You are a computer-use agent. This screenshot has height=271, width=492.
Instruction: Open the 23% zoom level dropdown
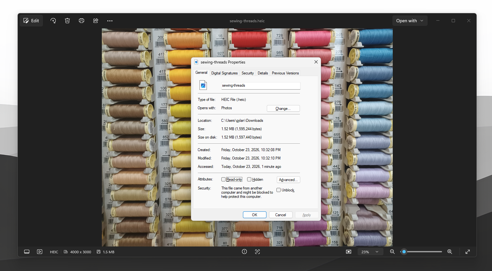point(370,252)
